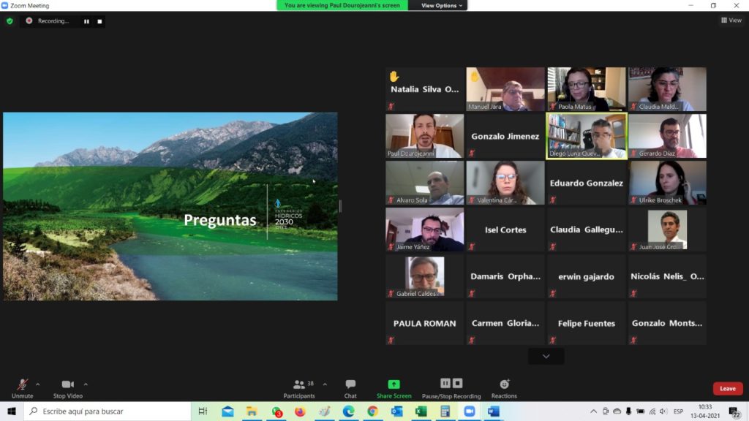Select Diego Luna's highlighted video tile
Screen dimensions: 749x421
[586, 136]
